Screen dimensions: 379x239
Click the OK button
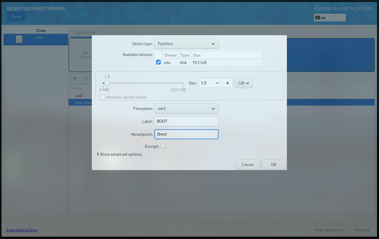point(274,165)
